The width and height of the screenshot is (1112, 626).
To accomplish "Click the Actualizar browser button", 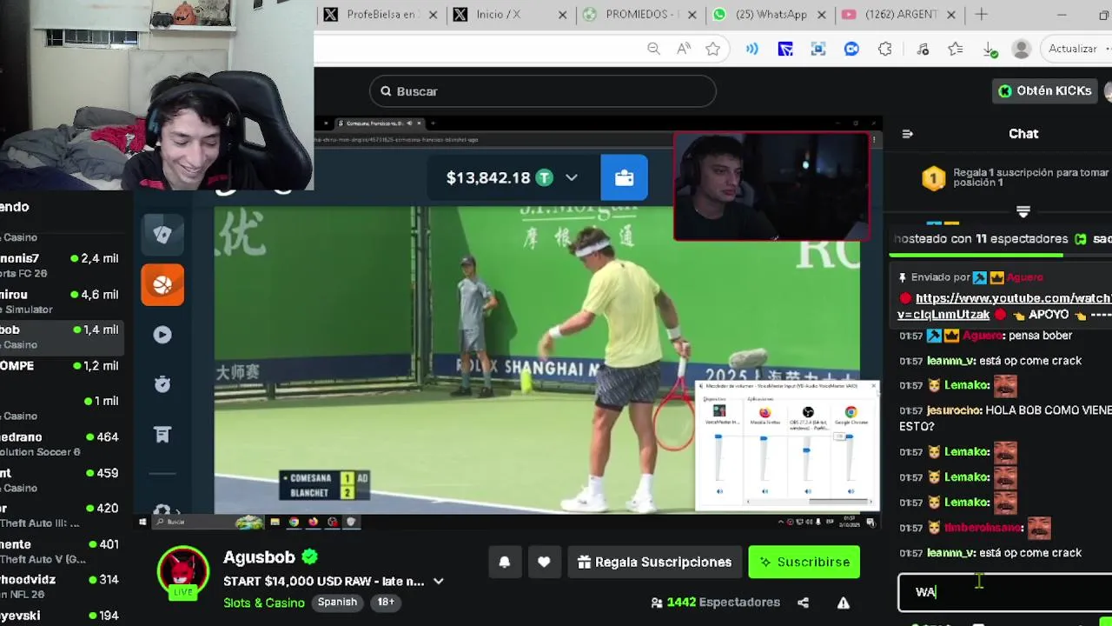I will pos(1076,49).
